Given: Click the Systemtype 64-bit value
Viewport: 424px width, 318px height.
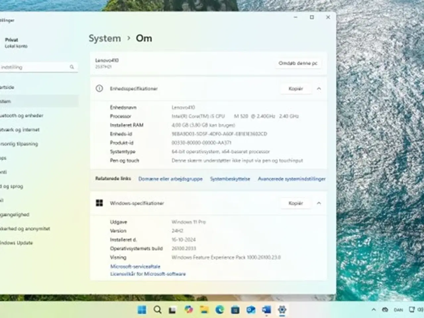Looking at the screenshot, I should point(221,152).
